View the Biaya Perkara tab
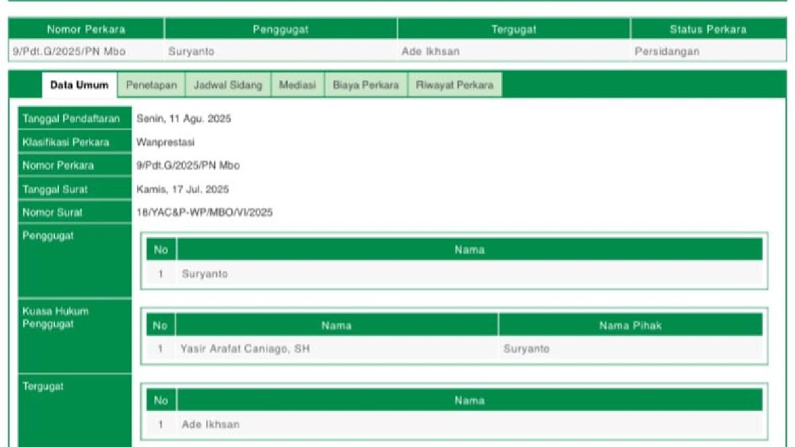Screen dimensions: 795x447 366,85
